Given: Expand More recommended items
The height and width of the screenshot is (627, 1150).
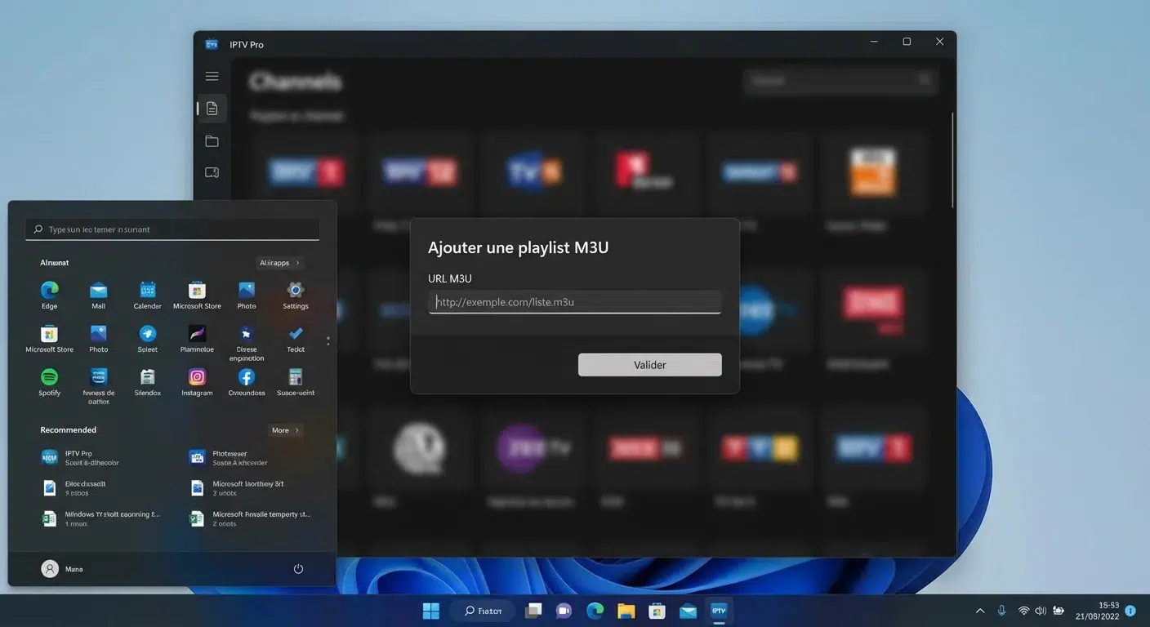Looking at the screenshot, I should 285,430.
